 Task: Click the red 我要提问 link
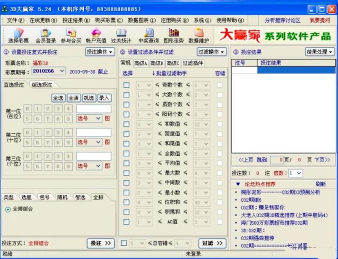pyautogui.click(x=320, y=20)
